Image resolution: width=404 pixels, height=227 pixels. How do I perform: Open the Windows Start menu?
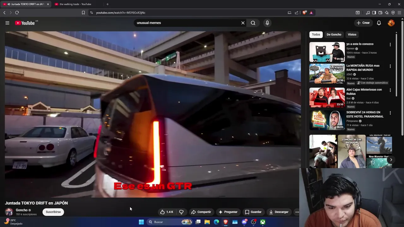point(141,222)
